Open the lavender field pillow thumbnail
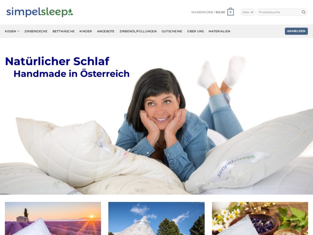The image size is (313, 235). pos(53,218)
